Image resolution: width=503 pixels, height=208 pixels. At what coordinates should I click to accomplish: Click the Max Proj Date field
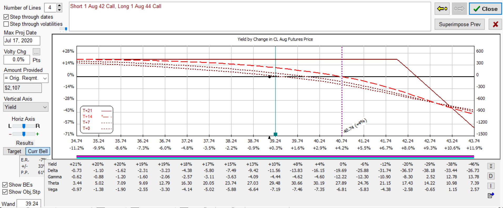(22, 41)
